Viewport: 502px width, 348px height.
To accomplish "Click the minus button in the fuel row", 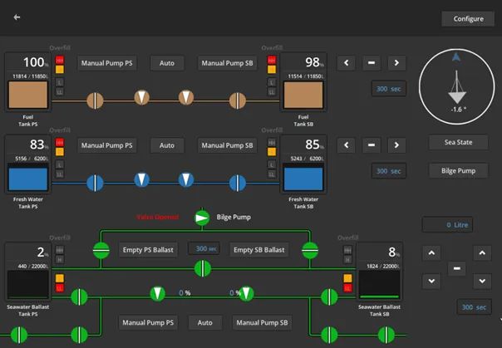I will point(372,63).
